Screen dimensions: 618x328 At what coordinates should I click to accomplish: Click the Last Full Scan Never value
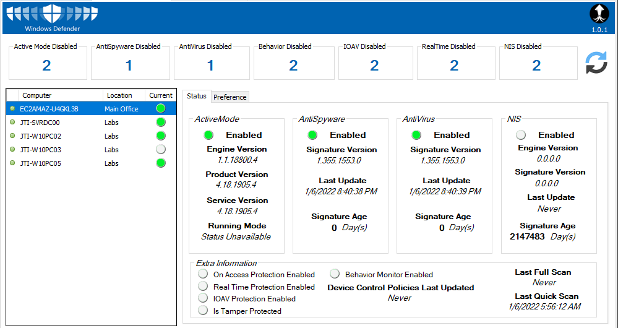544,282
